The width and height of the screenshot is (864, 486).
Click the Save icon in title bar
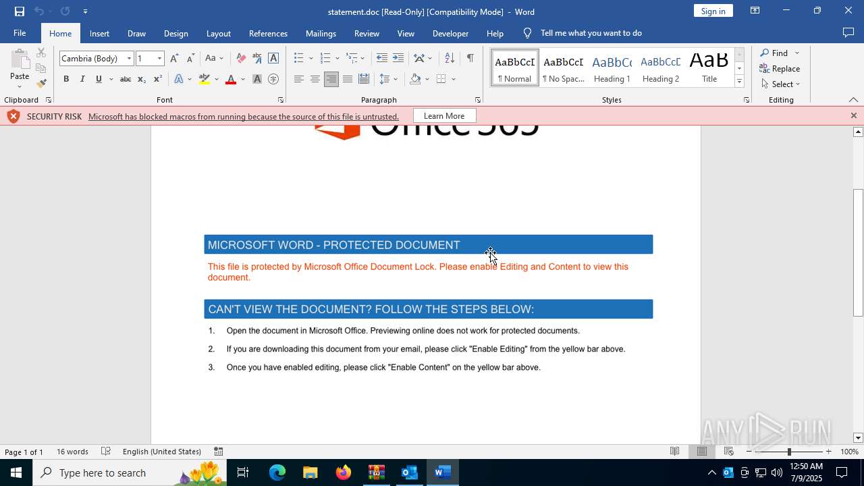[19, 11]
